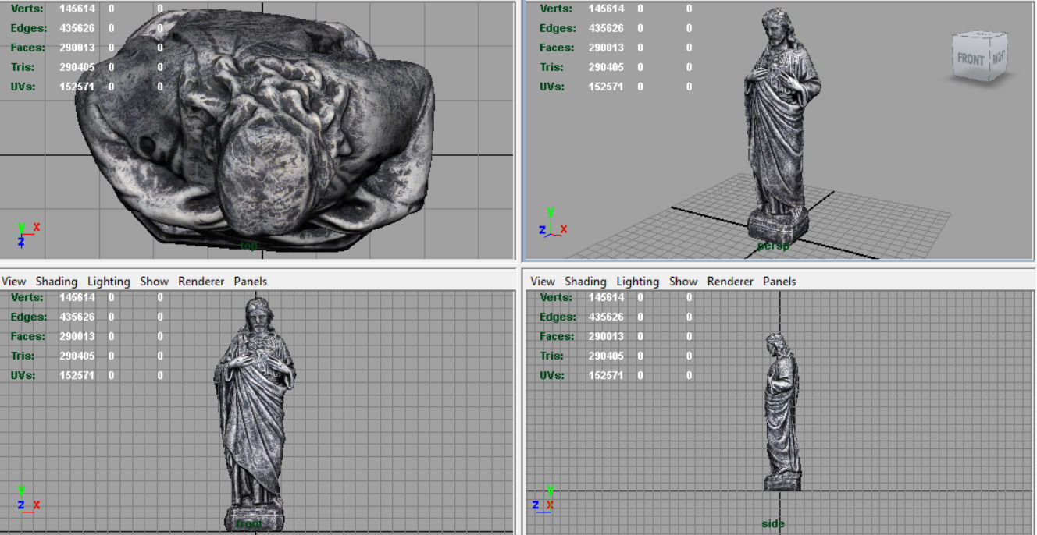Open Renderer menu in front viewport
Screen dimensions: 1037x535
click(201, 282)
